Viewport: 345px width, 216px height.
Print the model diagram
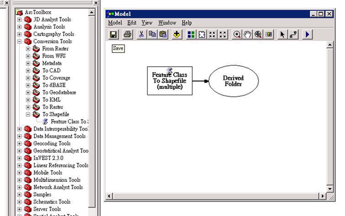(x=128, y=34)
